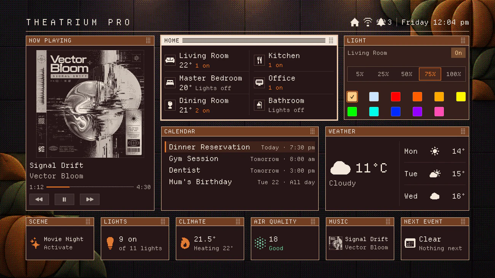Click the Air Quality dots icon
The width and height of the screenshot is (495, 278).
click(x=260, y=243)
